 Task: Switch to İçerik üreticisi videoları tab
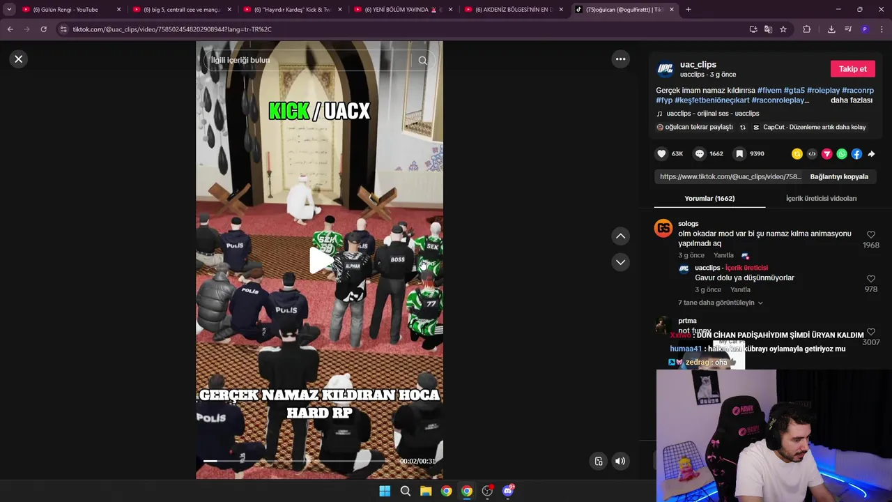(821, 199)
